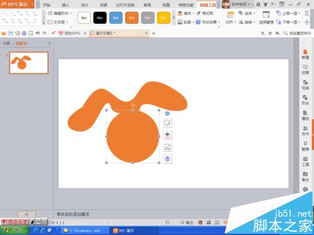Screen dimensions: 314x235
Task: Open the 形状 shapes sidebar panel
Action: click(x=305, y=100)
